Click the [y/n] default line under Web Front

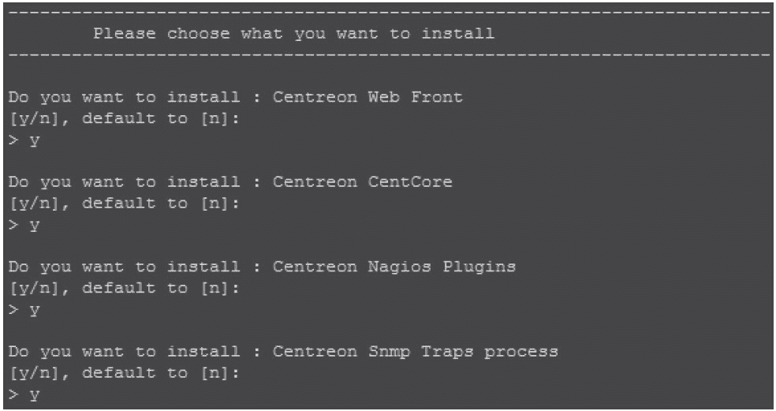pos(124,118)
